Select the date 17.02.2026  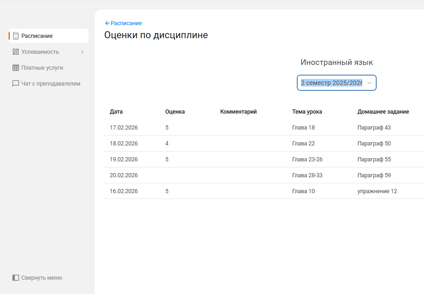click(x=124, y=128)
